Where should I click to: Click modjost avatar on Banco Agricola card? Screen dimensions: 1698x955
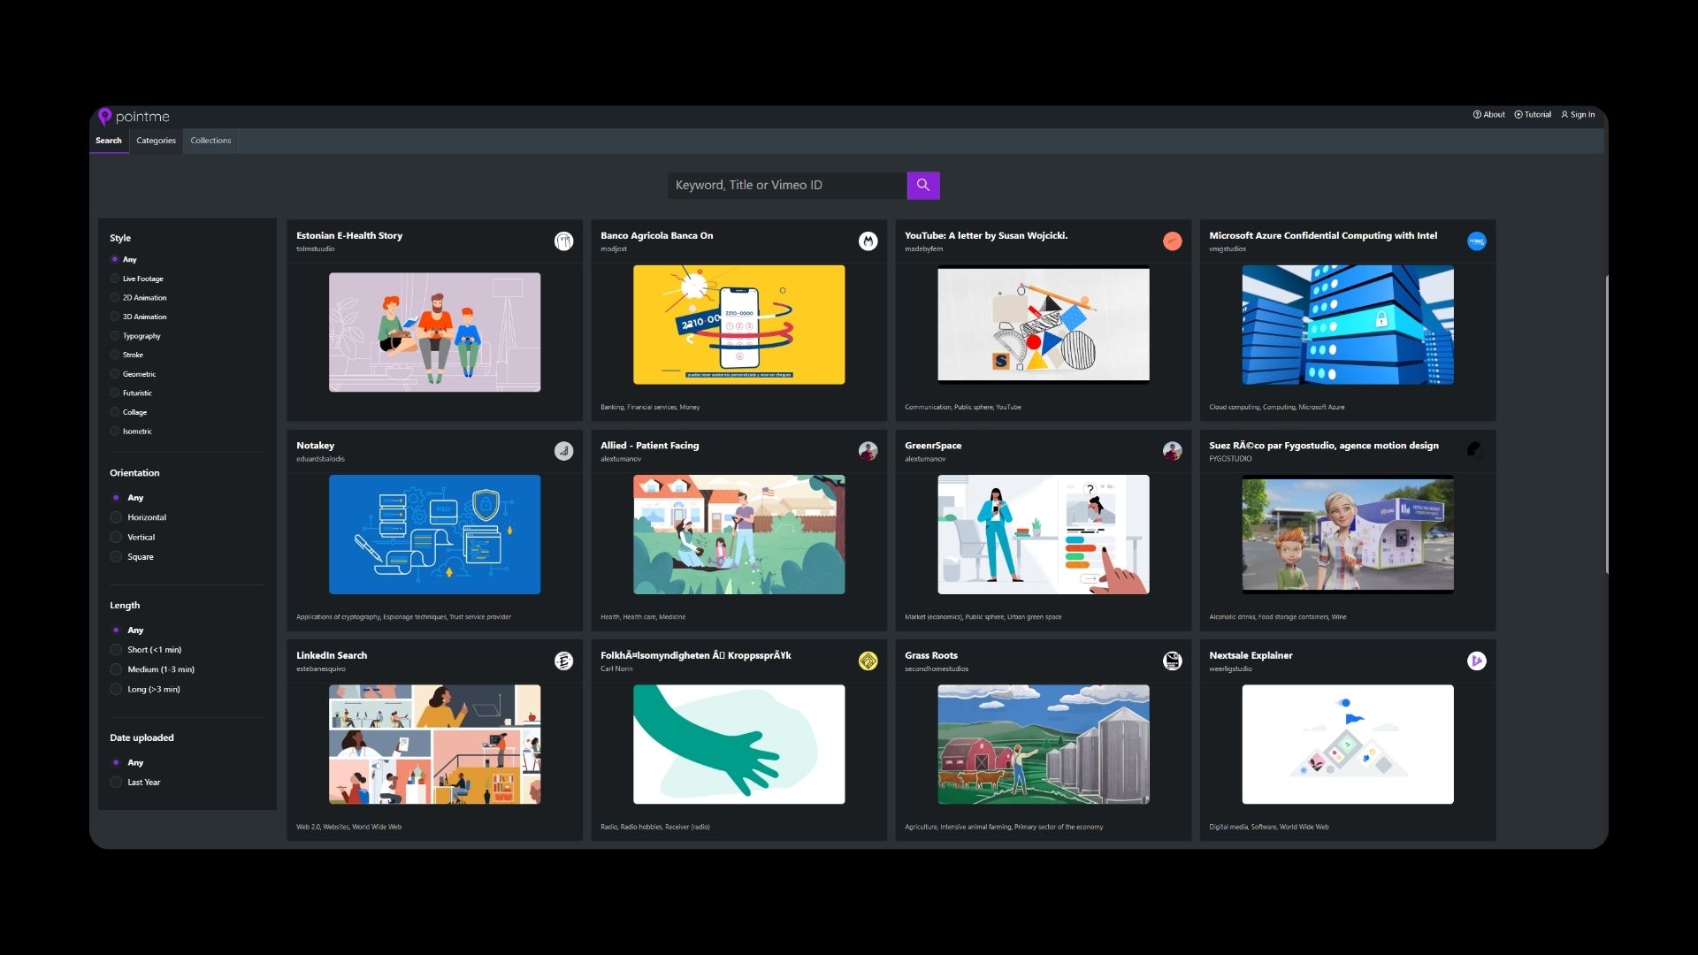868,241
